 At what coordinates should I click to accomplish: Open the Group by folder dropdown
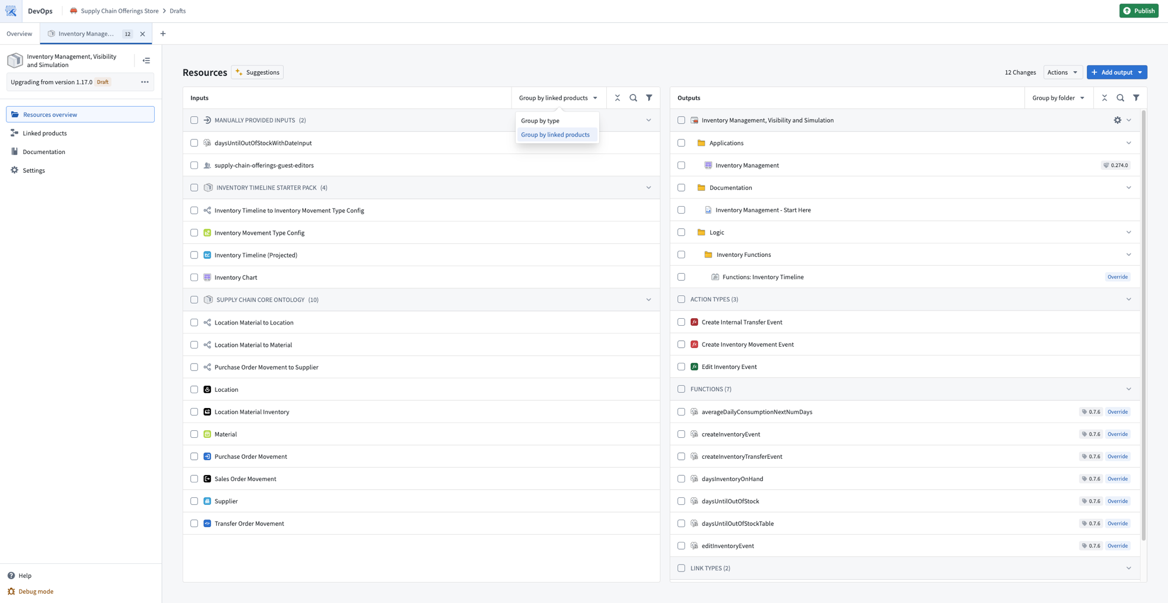click(1058, 98)
